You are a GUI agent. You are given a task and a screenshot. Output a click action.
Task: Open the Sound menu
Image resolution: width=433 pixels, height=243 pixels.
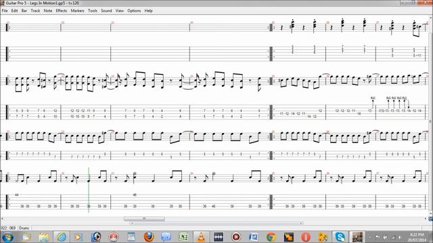click(x=106, y=11)
